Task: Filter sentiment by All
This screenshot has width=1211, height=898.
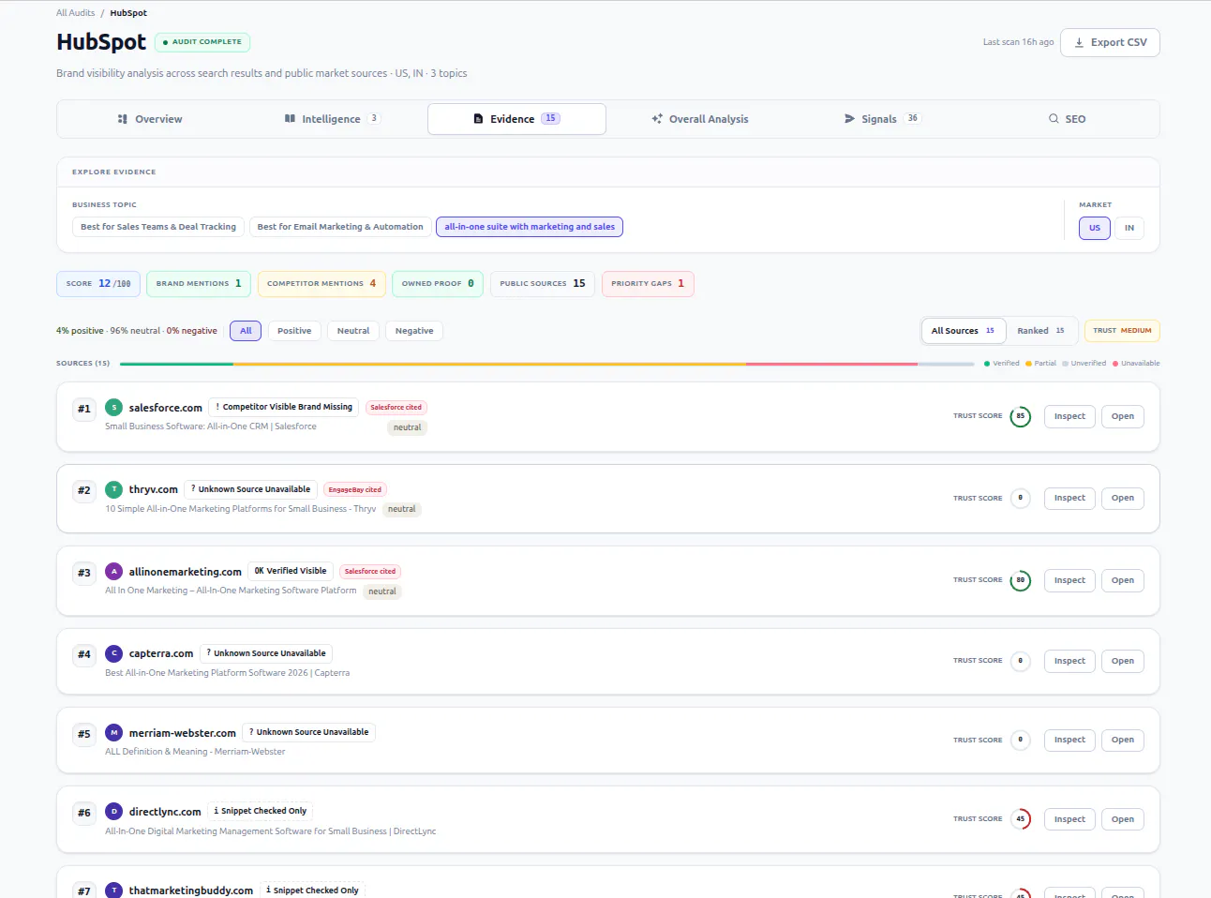Action: 246,331
